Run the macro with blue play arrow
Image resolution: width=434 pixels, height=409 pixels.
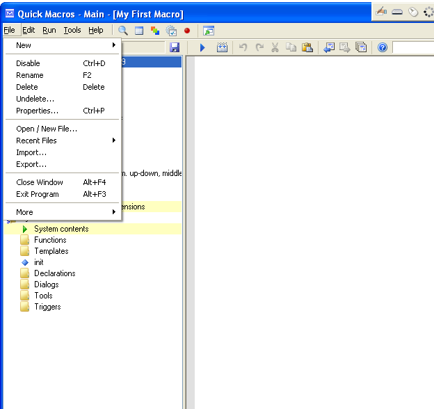[x=202, y=47]
